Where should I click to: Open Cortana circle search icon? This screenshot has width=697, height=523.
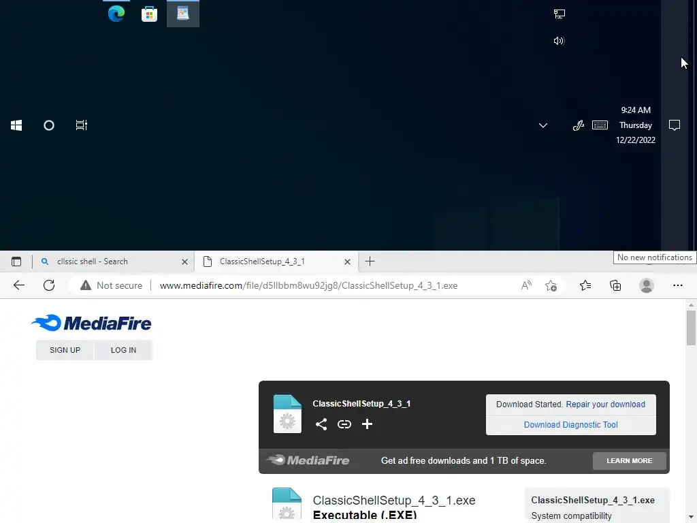point(49,125)
